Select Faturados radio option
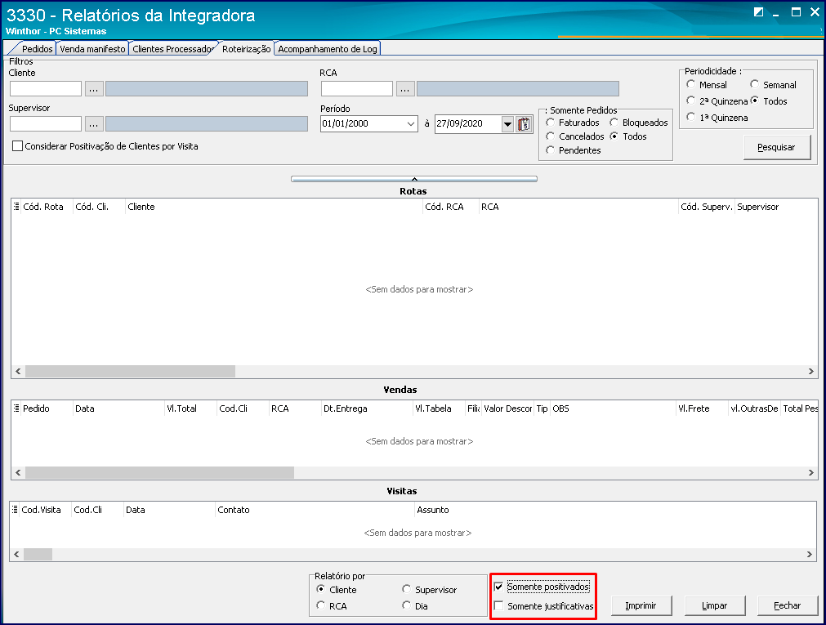 click(551, 123)
